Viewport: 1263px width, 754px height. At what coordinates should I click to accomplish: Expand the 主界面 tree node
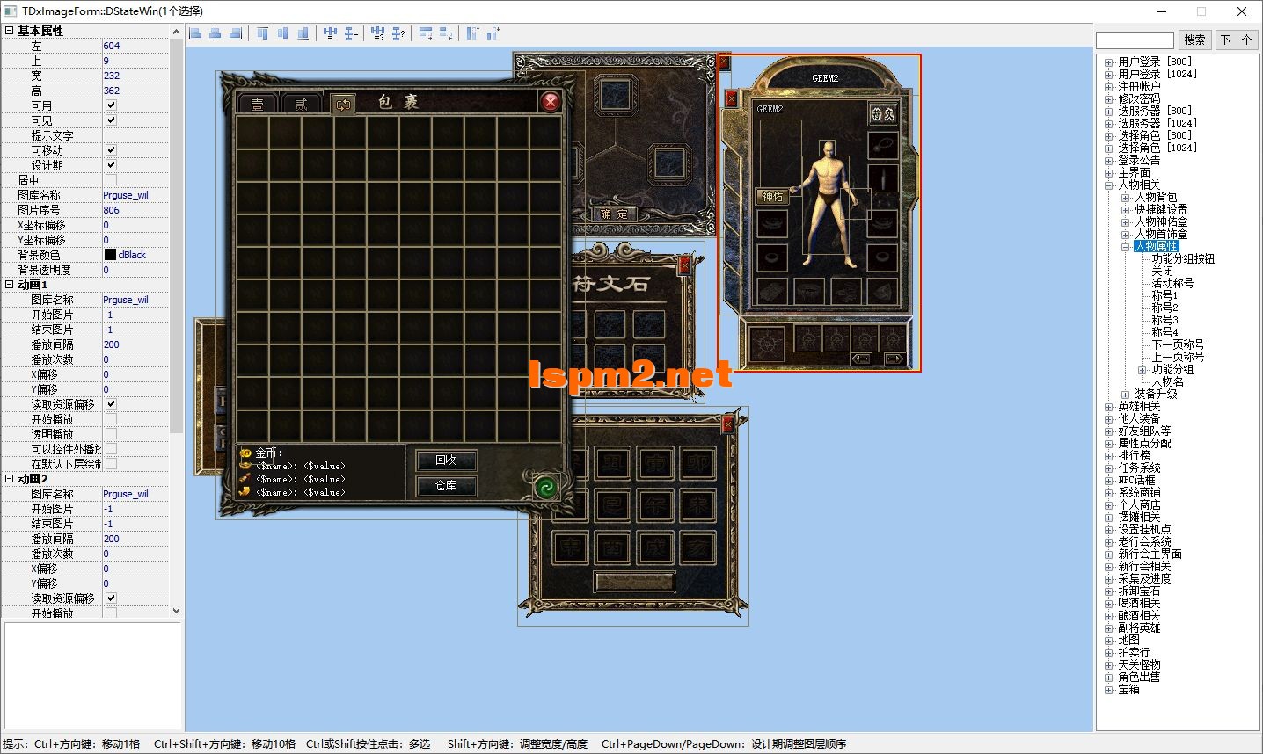(1109, 173)
